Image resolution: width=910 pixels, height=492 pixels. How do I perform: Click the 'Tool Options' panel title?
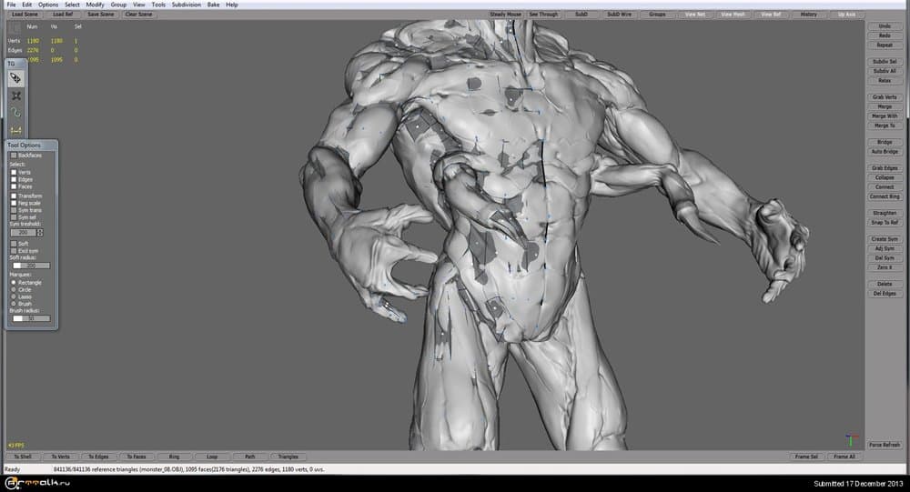tap(24, 145)
